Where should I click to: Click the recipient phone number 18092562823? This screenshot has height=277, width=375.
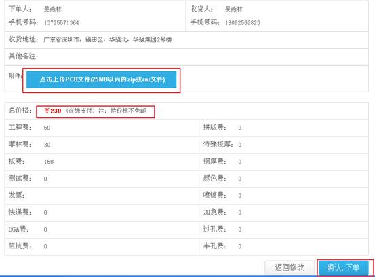click(x=242, y=23)
